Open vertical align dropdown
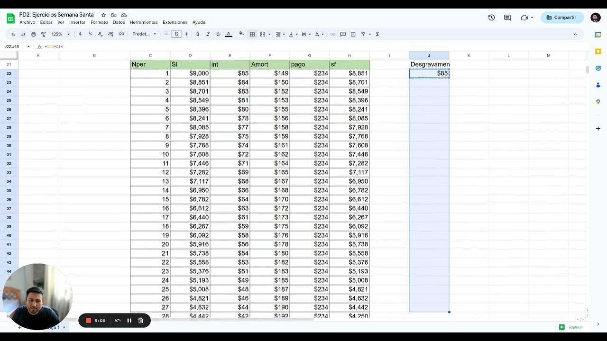The height and width of the screenshot is (341, 607). click(x=293, y=34)
